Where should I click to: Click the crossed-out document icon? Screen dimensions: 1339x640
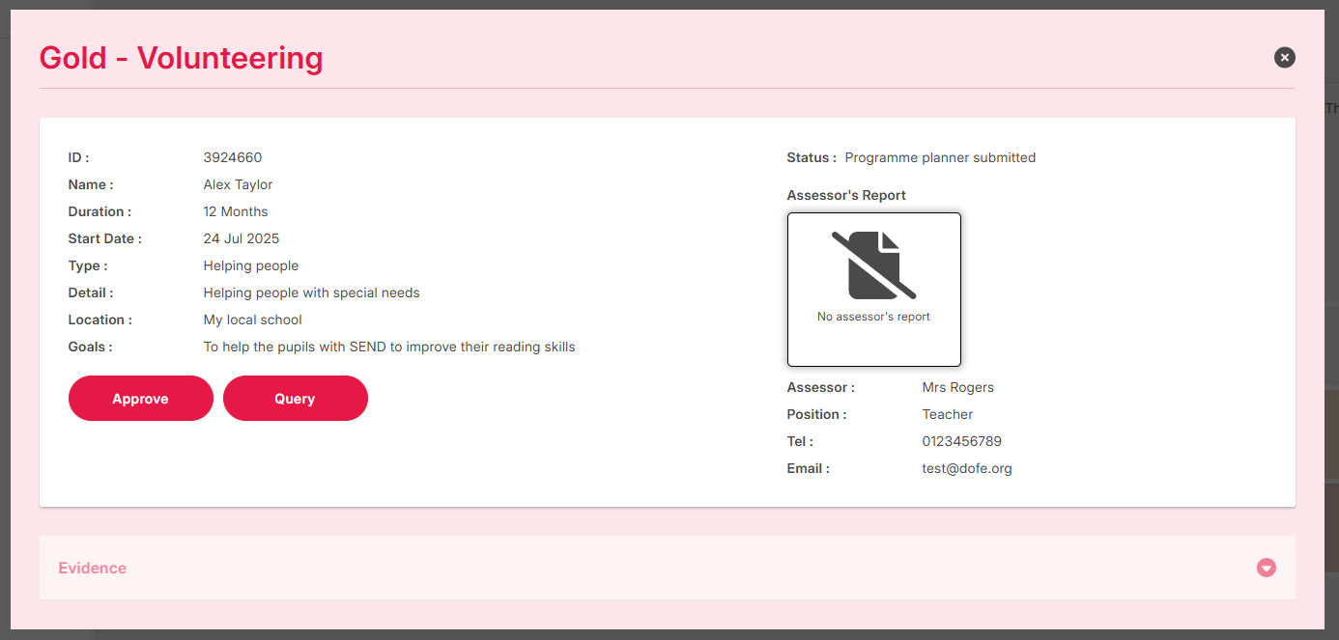(873, 265)
